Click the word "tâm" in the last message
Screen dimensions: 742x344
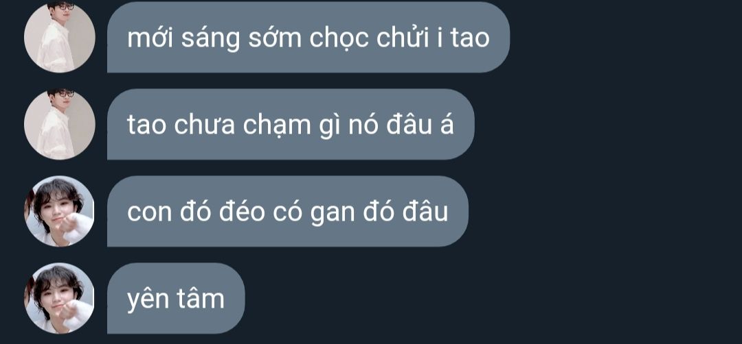201,299
